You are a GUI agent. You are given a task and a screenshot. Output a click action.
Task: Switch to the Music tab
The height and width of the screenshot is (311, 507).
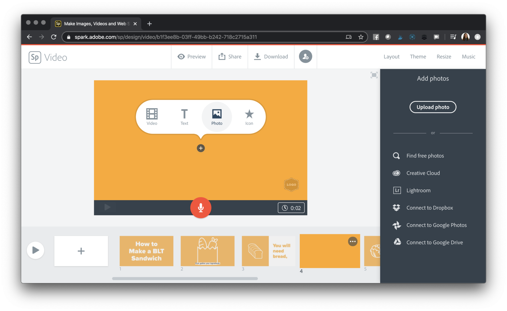(468, 56)
